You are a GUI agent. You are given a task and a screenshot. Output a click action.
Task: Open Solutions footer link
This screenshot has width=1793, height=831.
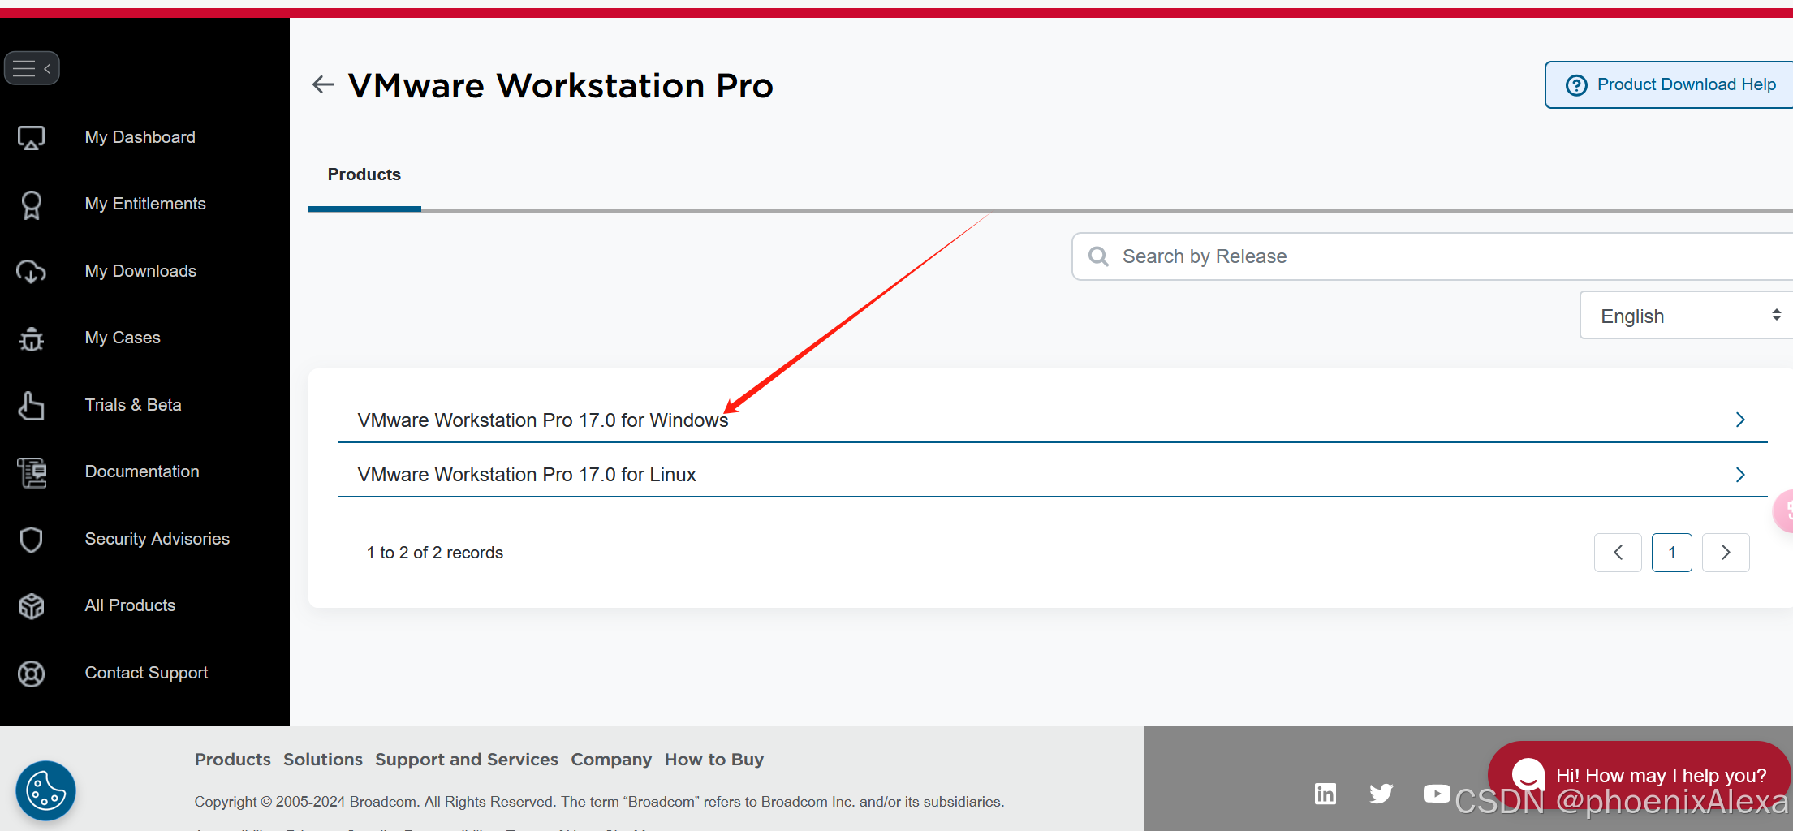(x=323, y=760)
